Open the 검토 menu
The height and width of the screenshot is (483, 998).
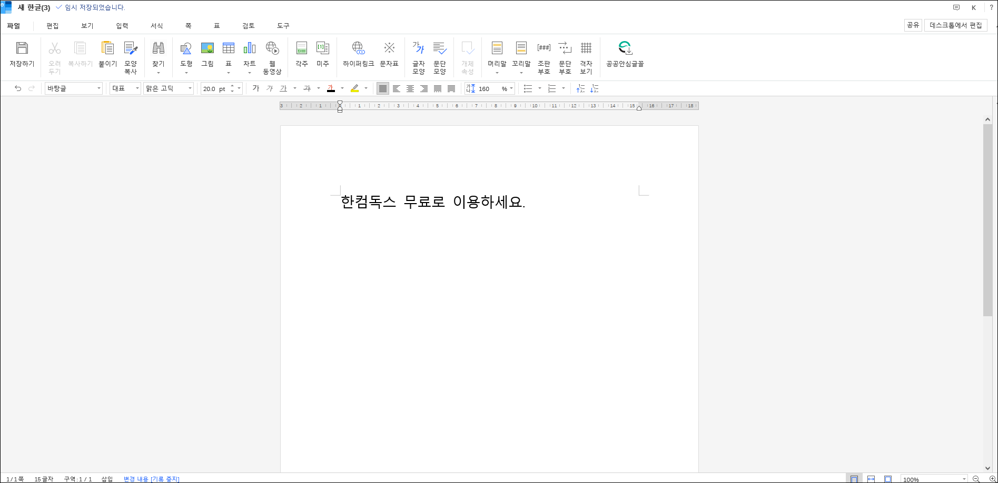point(249,26)
